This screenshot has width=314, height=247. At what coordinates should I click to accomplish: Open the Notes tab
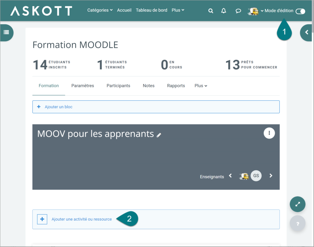[x=149, y=86]
